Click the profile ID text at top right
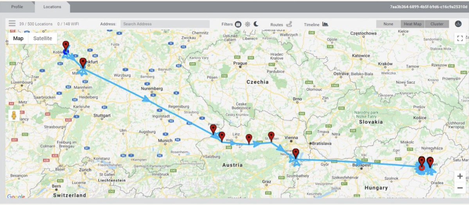 click(x=428, y=7)
